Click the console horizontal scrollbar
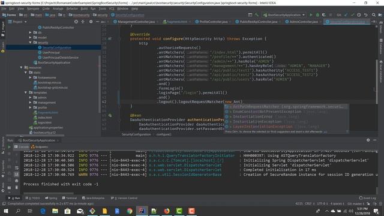Viewport: 384px width, 216px height. click(x=49, y=193)
